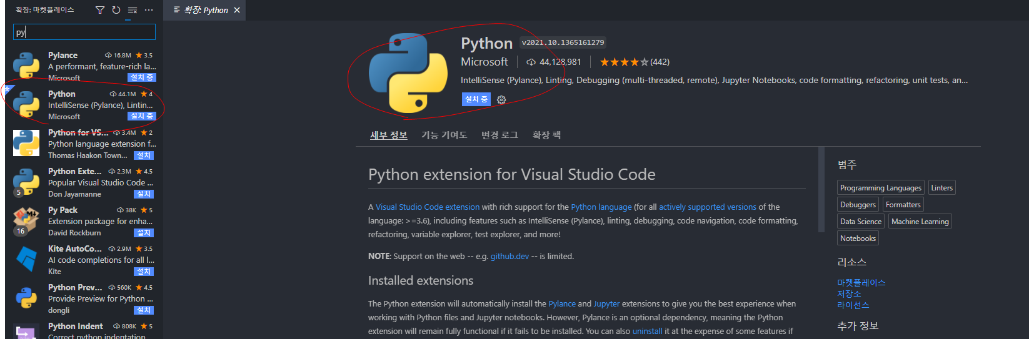Install the Py Pack extension
1029x339 pixels.
[x=144, y=233]
